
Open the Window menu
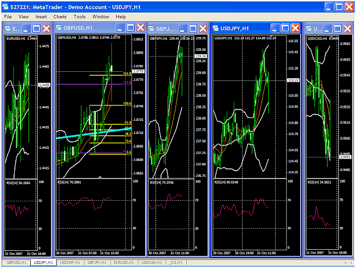(x=101, y=17)
